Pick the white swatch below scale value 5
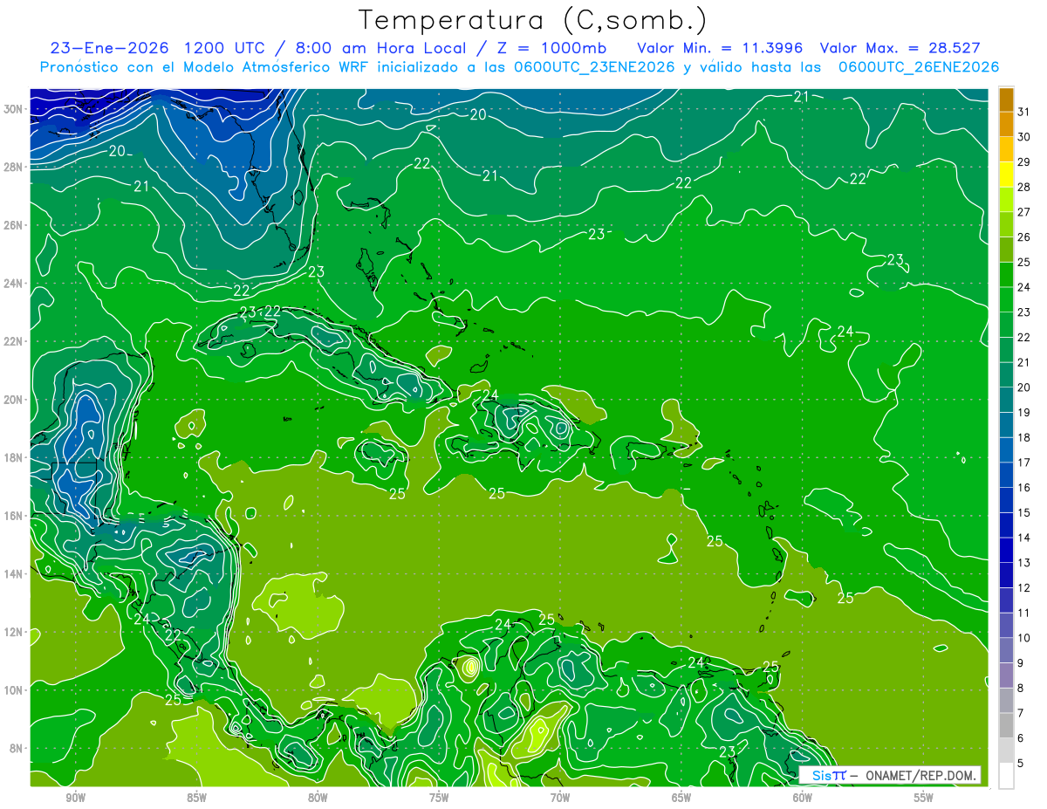1047x809 pixels. (1006, 776)
